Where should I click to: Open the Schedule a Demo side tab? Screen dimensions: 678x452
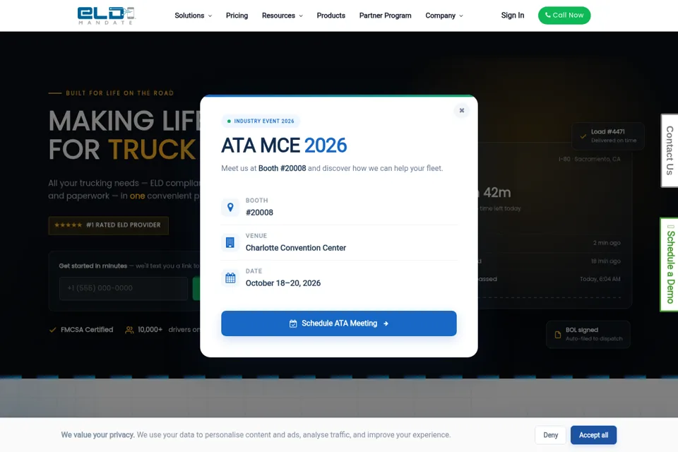pos(670,264)
